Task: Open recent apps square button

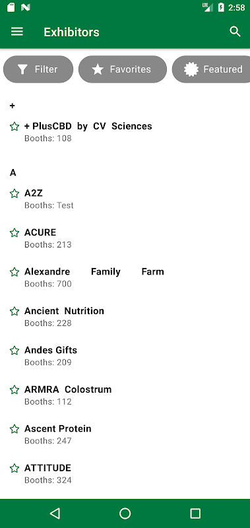Action: pyautogui.click(x=195, y=513)
